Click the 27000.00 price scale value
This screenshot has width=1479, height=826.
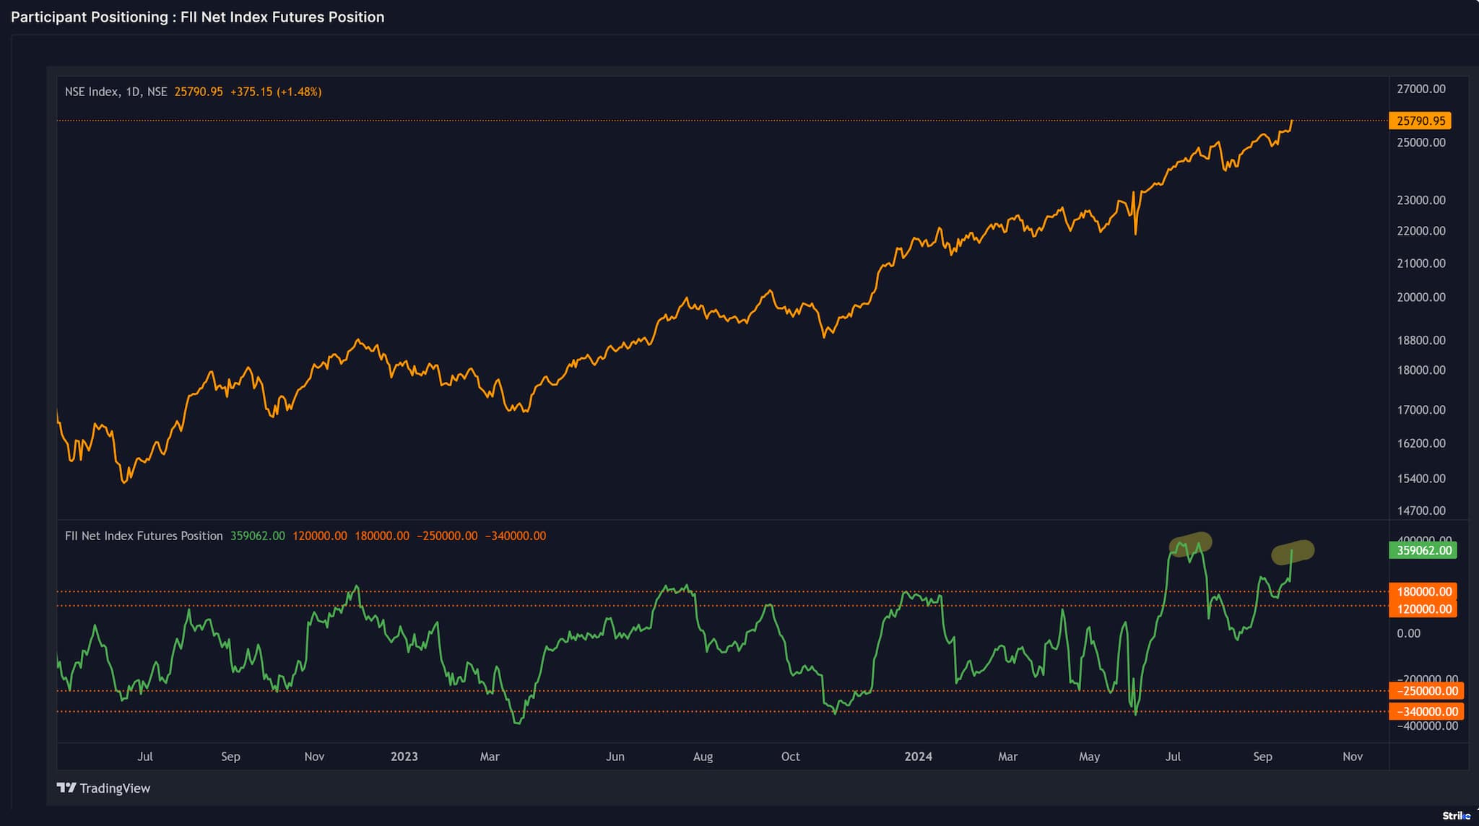pyautogui.click(x=1421, y=90)
